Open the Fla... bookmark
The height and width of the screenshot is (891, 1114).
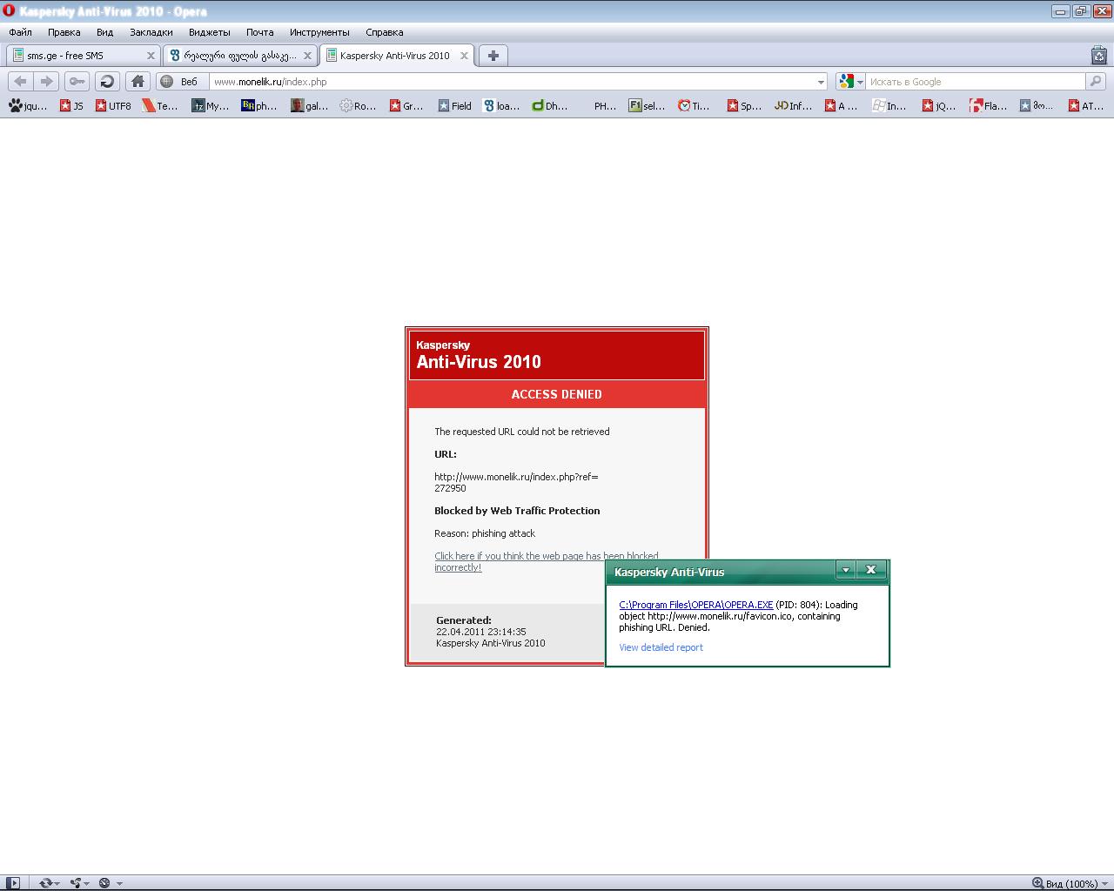(x=989, y=105)
